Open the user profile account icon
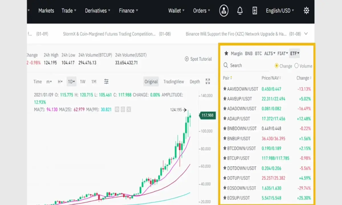This screenshot has height=205, width=342. (224, 11)
